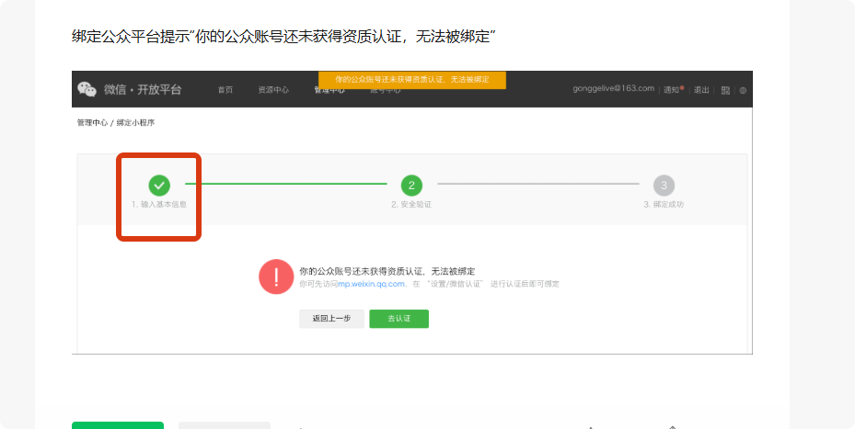
Task: Click 退出 to log out
Action: (701, 90)
